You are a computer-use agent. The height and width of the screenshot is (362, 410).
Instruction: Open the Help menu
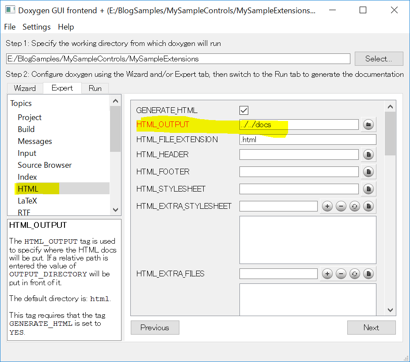tap(66, 27)
